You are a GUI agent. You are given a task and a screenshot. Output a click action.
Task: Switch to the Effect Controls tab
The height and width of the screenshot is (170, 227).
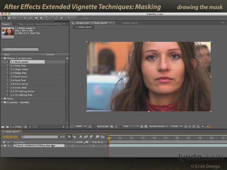pyautogui.click(x=40, y=24)
